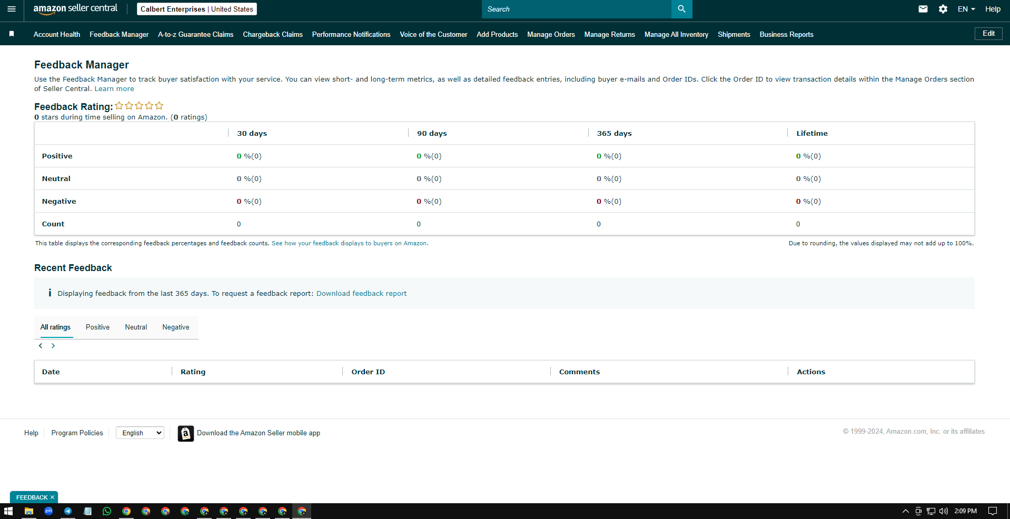The image size is (1010, 519).
Task: Close the FEEDBACK tab with its X
Action: pos(52,497)
